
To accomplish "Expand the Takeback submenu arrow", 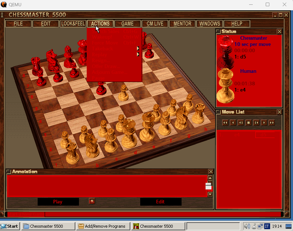I will (x=138, y=49).
